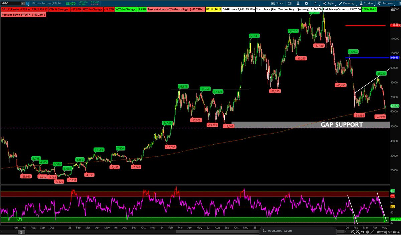The image size is (401, 235).
Task: Click the icon right of Share
Action: pos(289,3)
